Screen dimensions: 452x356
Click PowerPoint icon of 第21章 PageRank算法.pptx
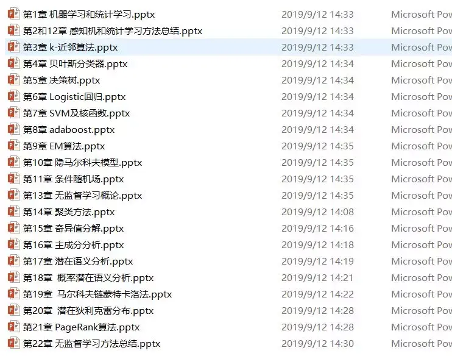13,327
